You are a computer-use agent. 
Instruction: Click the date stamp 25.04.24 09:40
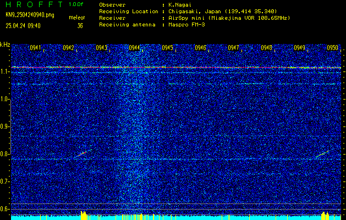23,26
